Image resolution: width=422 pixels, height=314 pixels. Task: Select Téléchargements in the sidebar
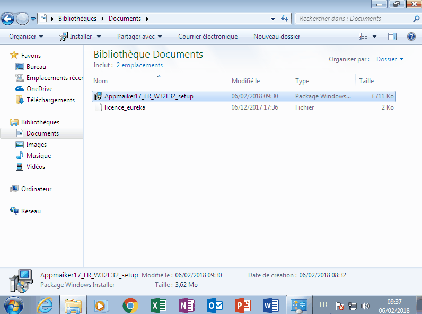[x=50, y=100]
